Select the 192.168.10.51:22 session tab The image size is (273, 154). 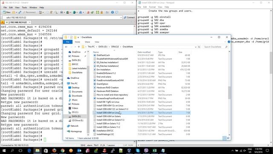17,22
